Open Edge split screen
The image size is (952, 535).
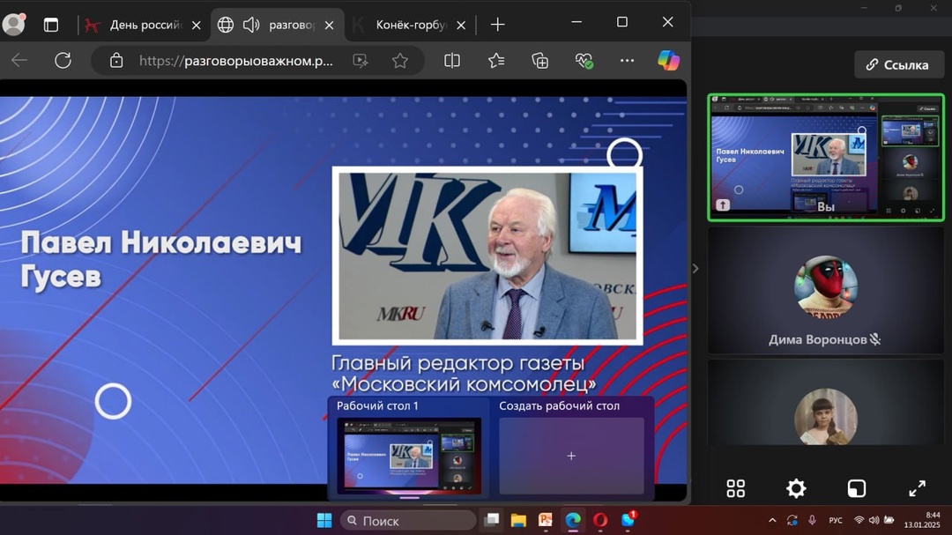(x=451, y=61)
